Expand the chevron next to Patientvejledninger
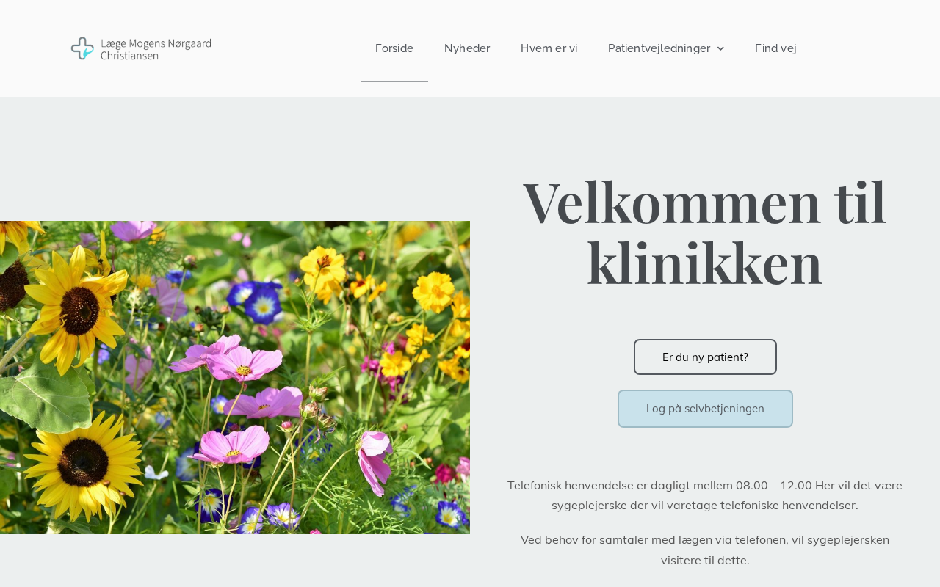The height and width of the screenshot is (587, 940). pyautogui.click(x=720, y=48)
